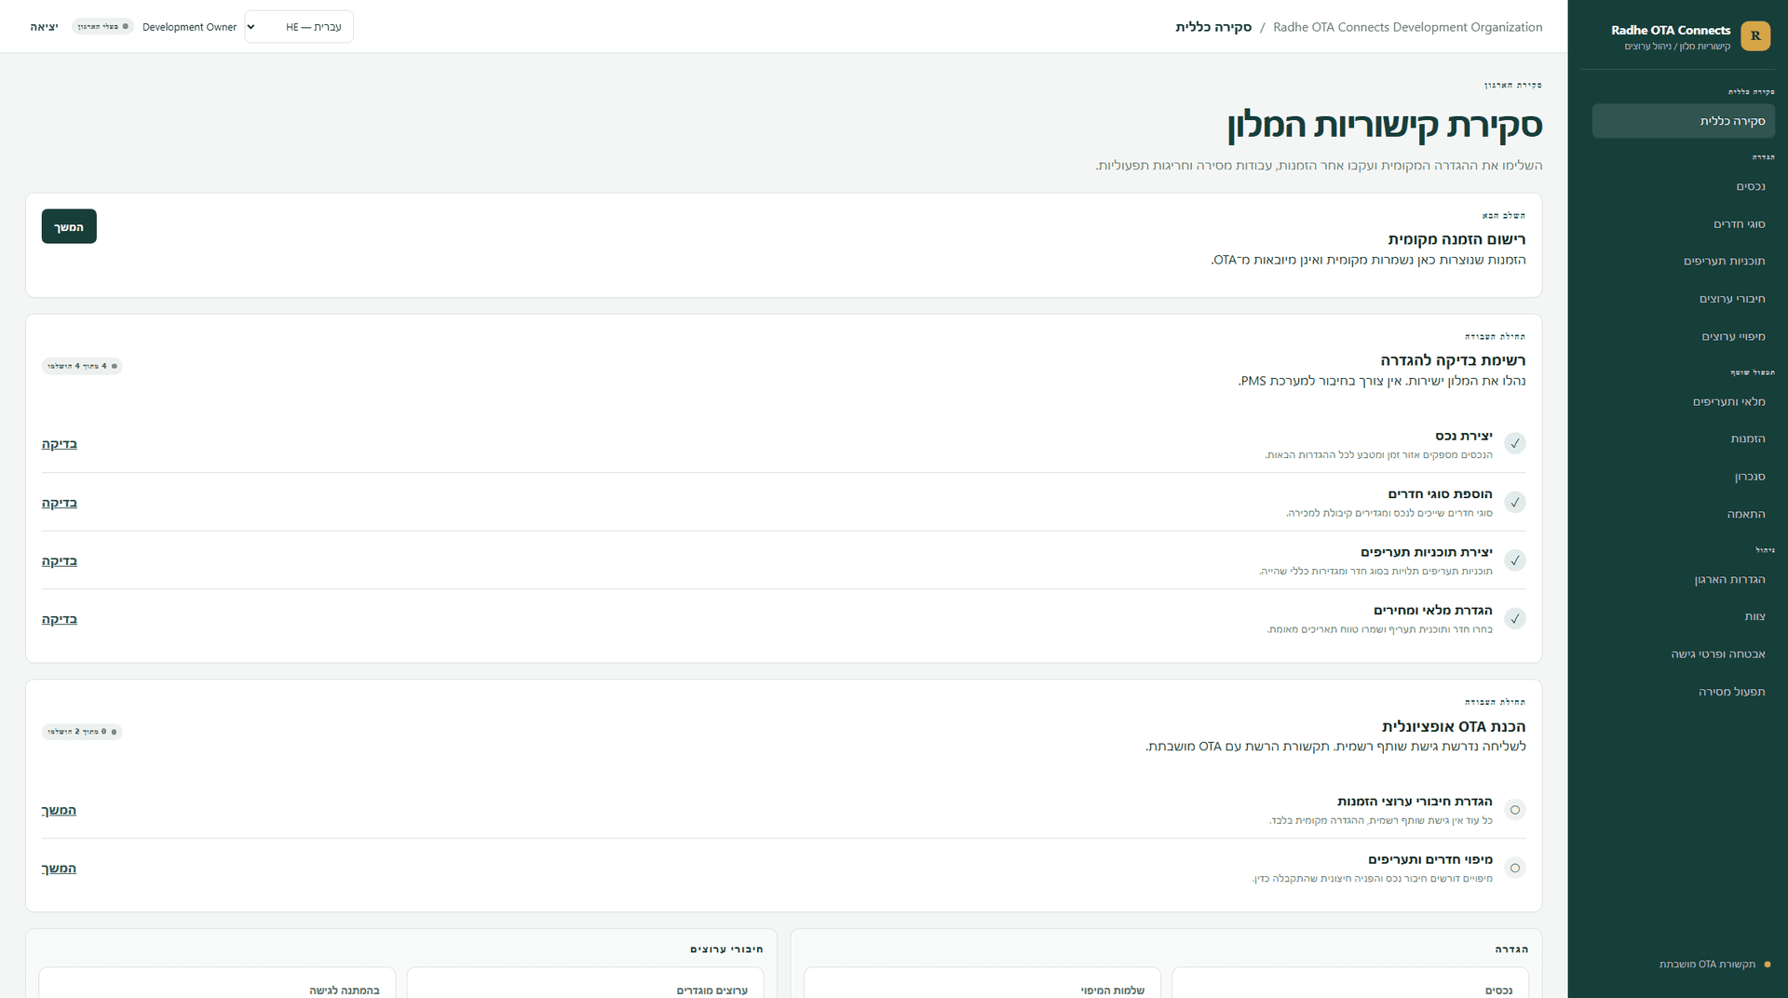1788x998 pixels.
Task: Click the Development Owner role label
Action: (x=189, y=27)
